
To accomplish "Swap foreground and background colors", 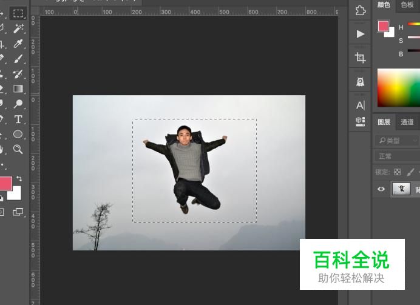I will point(19,178).
